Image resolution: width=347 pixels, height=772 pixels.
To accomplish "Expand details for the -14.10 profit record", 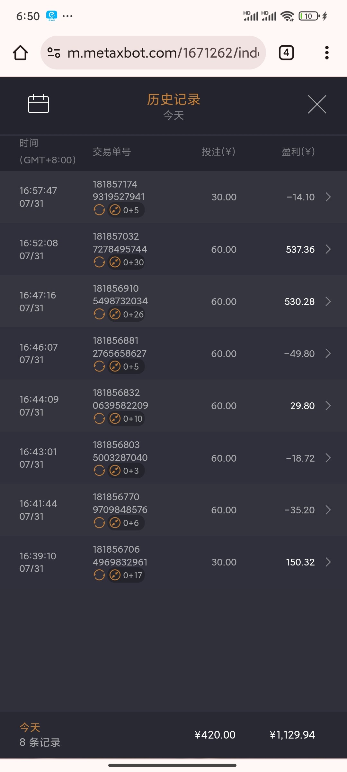I will (328, 197).
